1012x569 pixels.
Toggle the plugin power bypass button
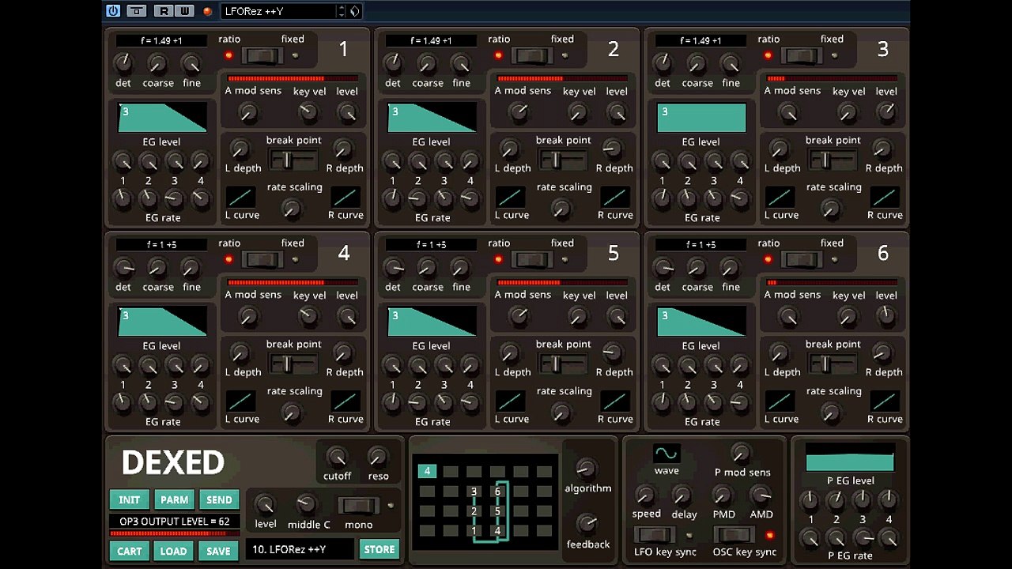coord(113,11)
